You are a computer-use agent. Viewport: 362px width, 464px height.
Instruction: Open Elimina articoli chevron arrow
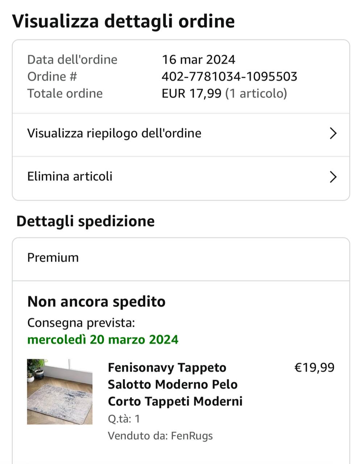[333, 177]
